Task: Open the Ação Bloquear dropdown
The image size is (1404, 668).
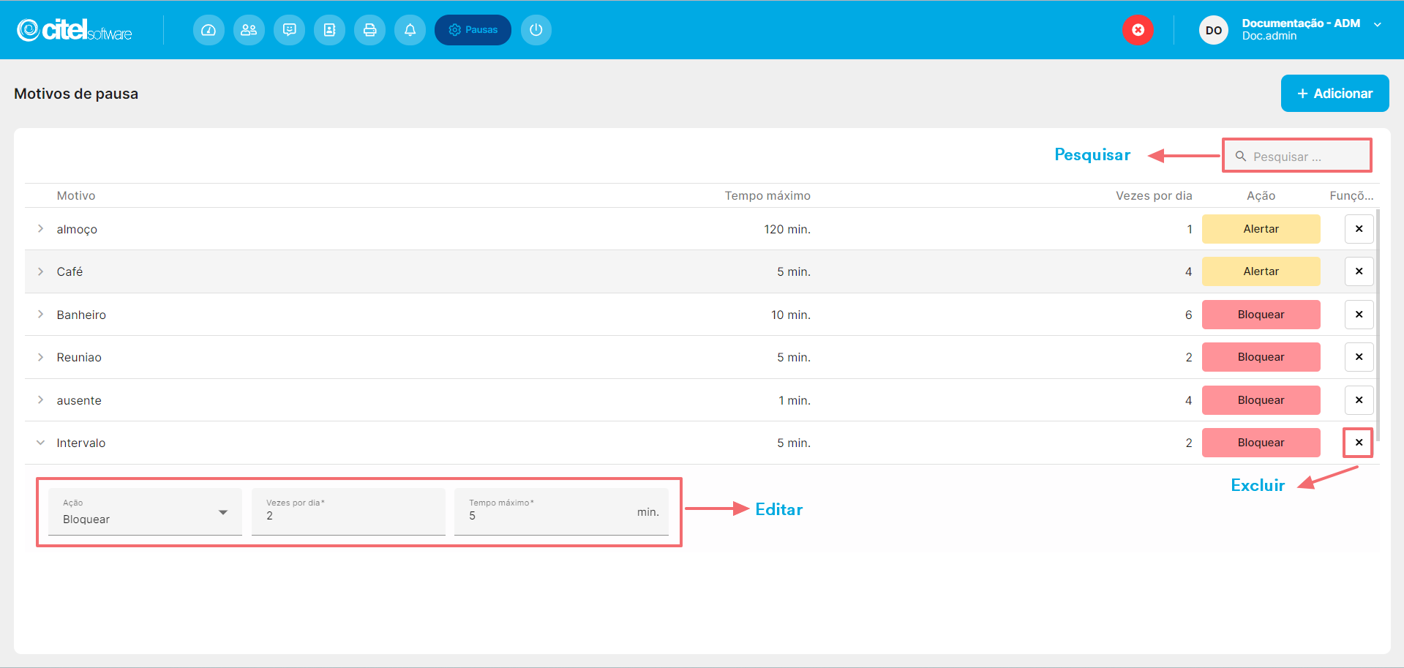Action: click(x=145, y=511)
